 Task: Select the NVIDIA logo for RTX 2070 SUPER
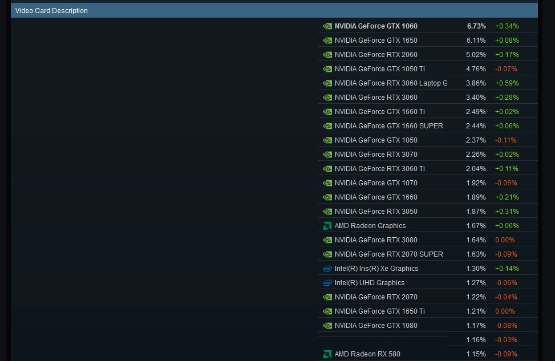coord(327,254)
